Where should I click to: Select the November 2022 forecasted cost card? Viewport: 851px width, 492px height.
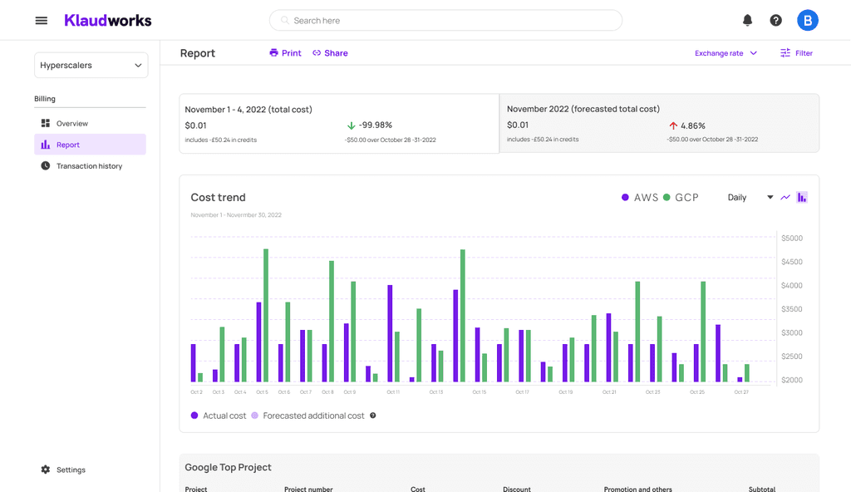coord(659,123)
